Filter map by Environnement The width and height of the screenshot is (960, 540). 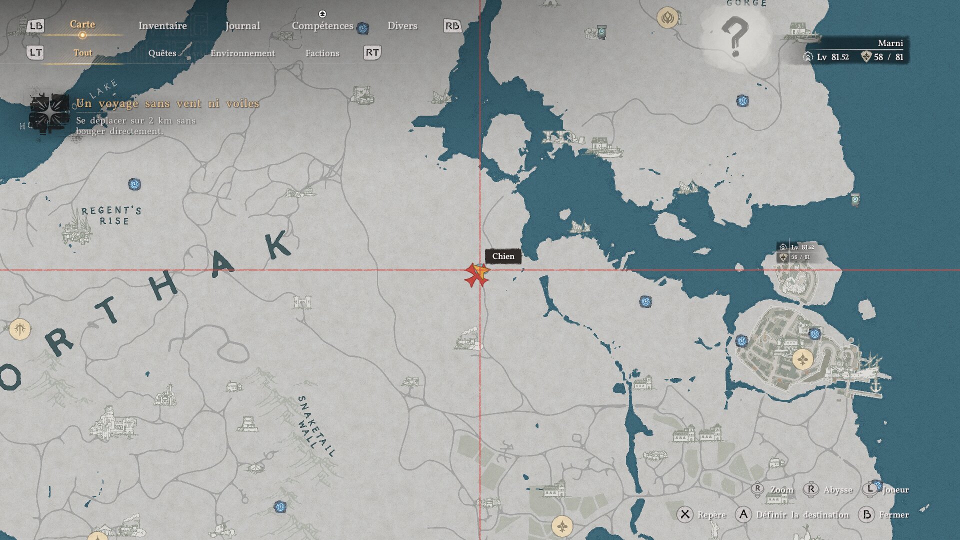242,53
